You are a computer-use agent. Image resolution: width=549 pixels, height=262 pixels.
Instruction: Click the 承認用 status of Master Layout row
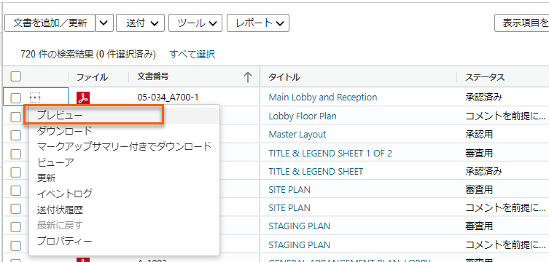[x=478, y=135]
